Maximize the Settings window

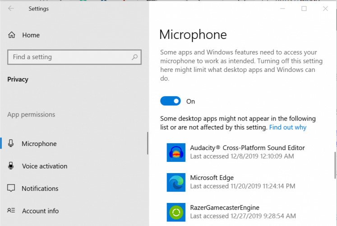pyautogui.click(x=304, y=9)
